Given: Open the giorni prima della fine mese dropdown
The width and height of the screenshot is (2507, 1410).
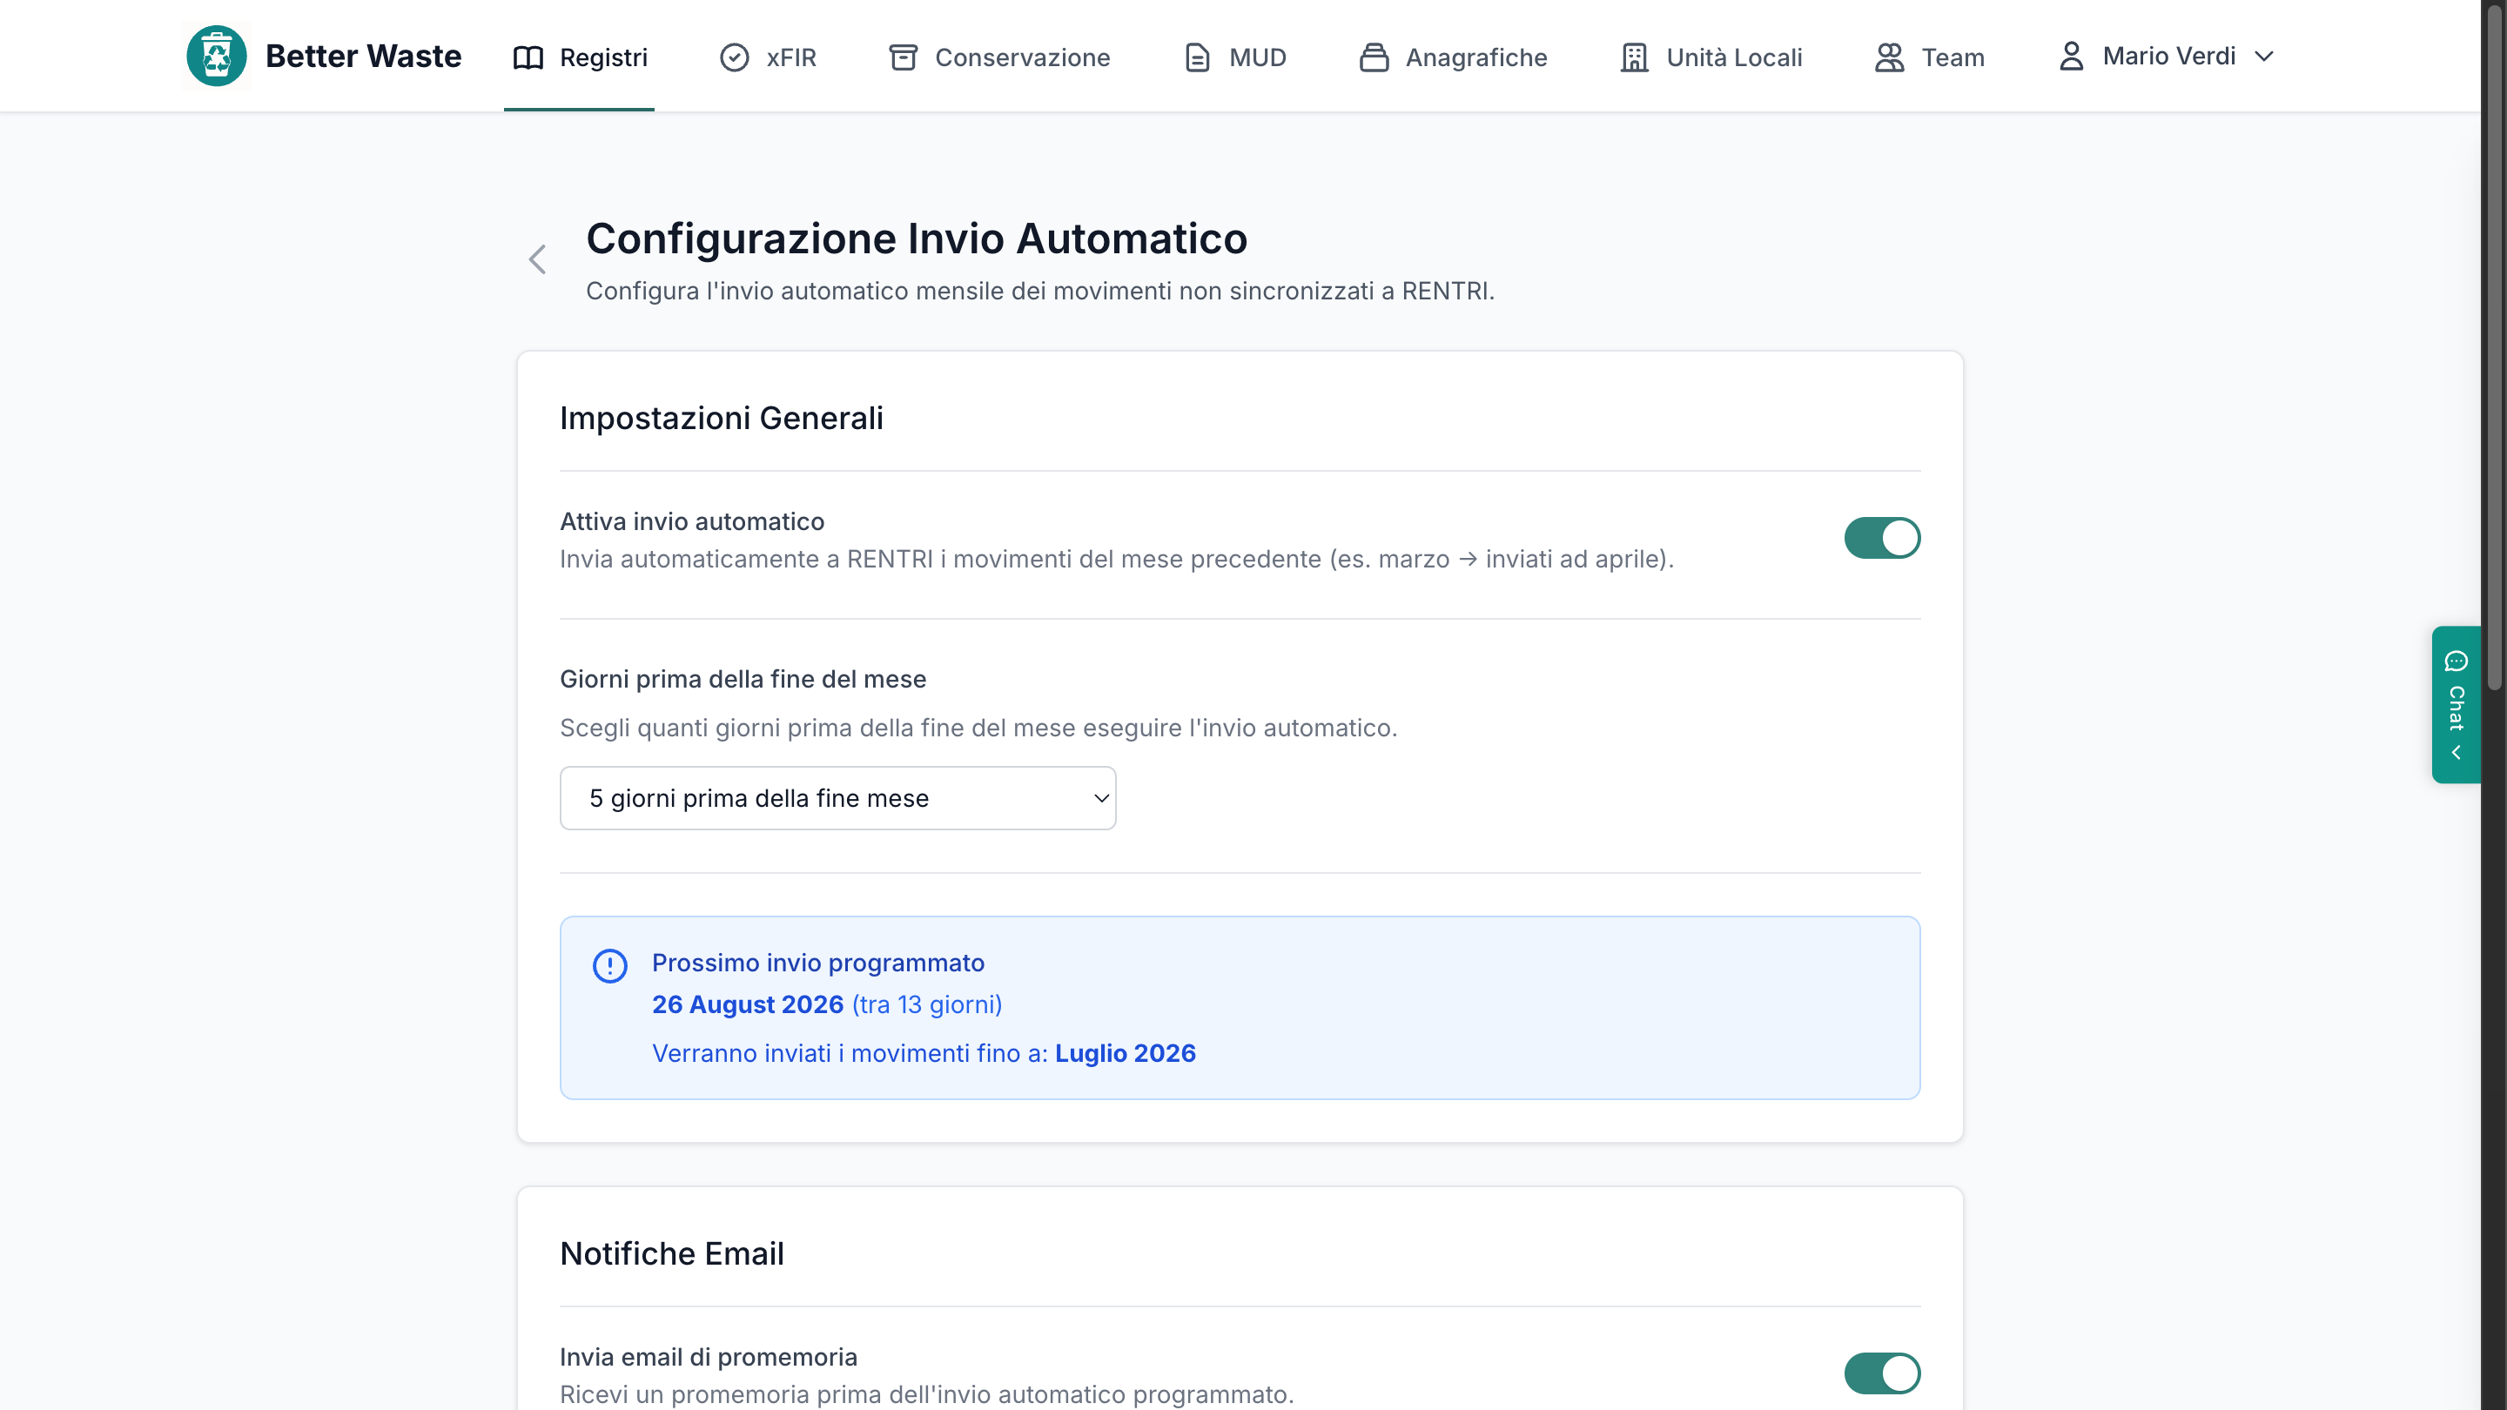Looking at the screenshot, I should pos(838,798).
